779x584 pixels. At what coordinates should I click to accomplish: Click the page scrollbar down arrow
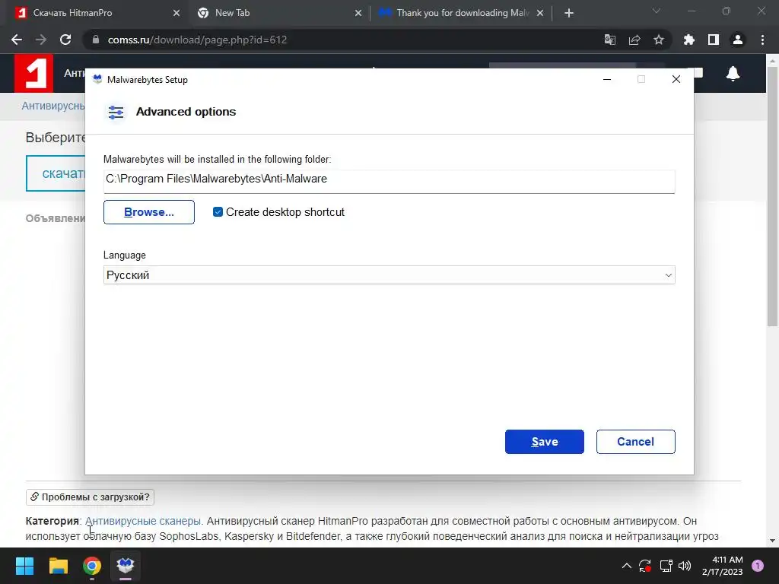click(x=773, y=541)
